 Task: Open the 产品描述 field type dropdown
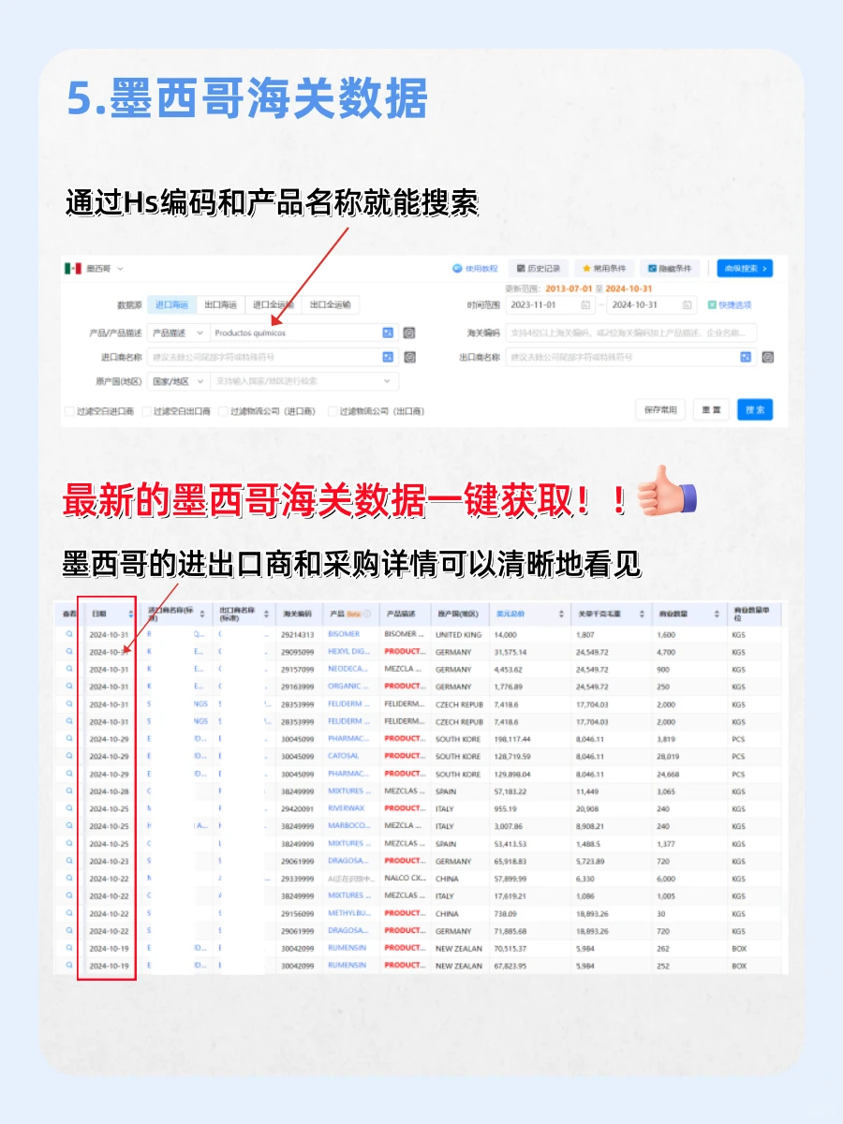click(x=178, y=333)
